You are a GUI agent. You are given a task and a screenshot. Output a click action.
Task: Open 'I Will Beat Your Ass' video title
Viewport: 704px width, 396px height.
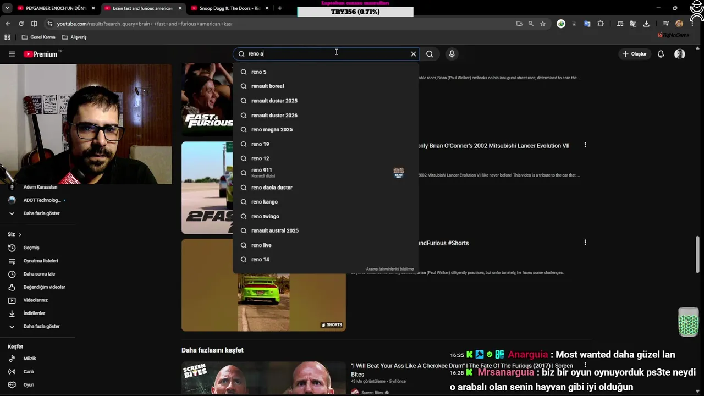(461, 370)
